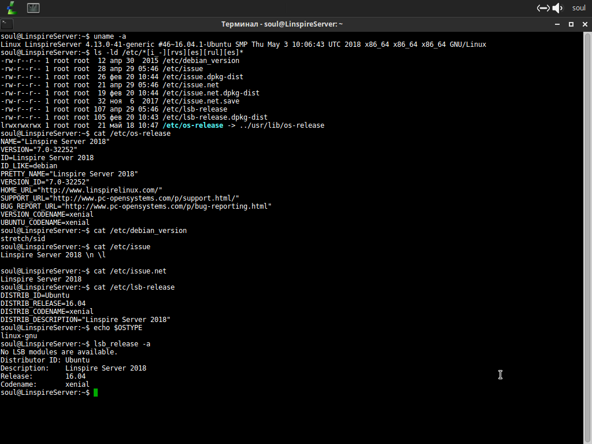The height and width of the screenshot is (444, 592).
Task: Open the soul user menu
Action: click(x=578, y=8)
